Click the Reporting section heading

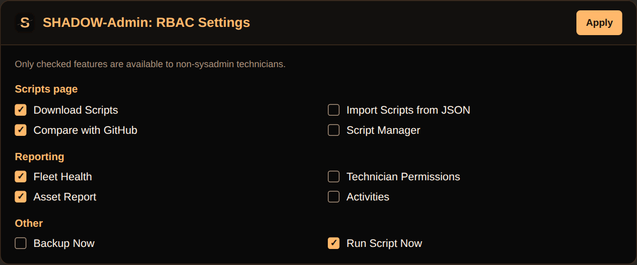click(39, 157)
